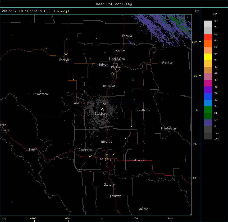
Task: Click the Sylvan label
Action: 103,65
